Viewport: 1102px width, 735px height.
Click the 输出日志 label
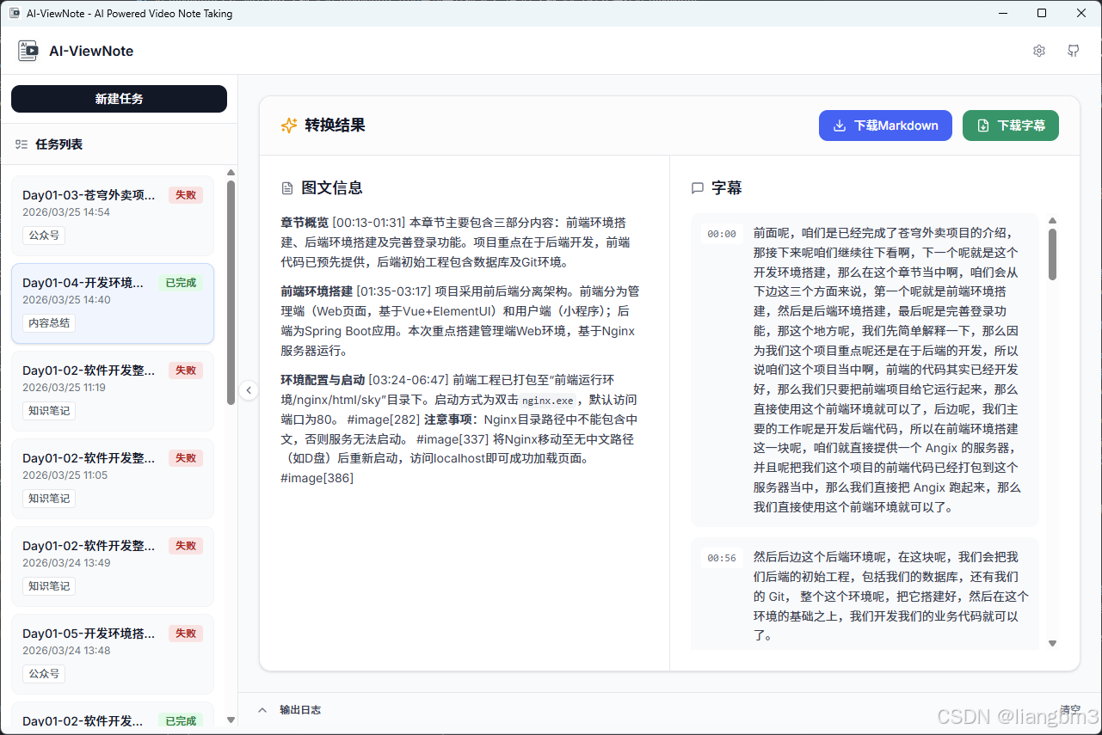click(300, 710)
